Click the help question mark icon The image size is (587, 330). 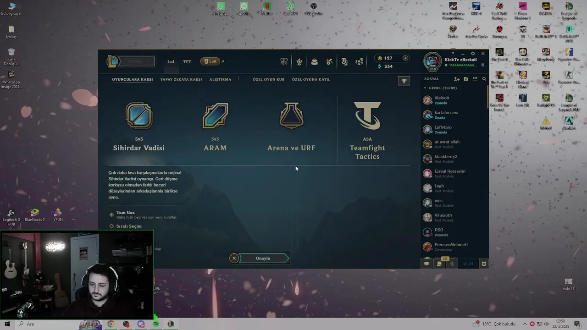(x=453, y=54)
